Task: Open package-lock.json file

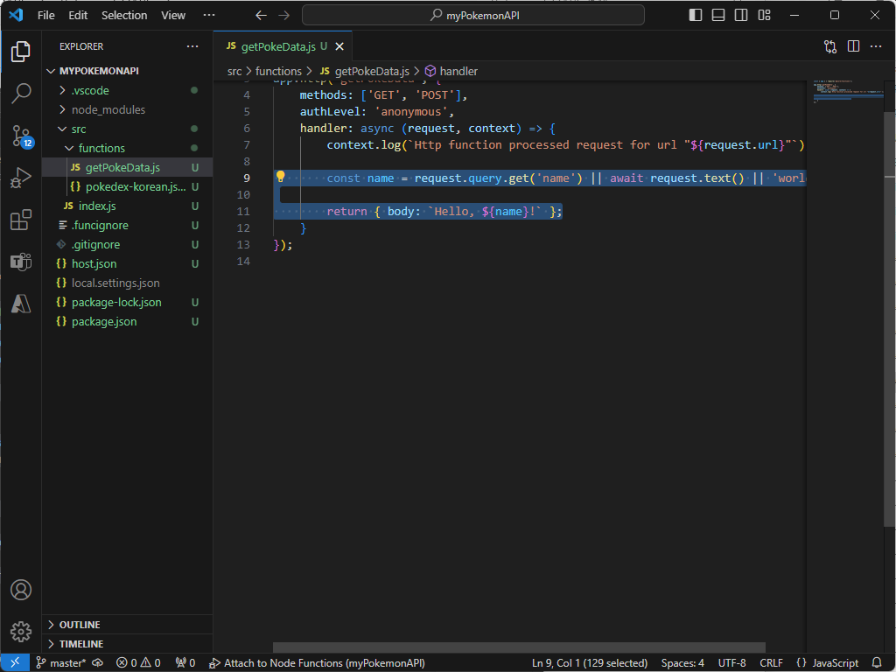Action: click(x=127, y=302)
